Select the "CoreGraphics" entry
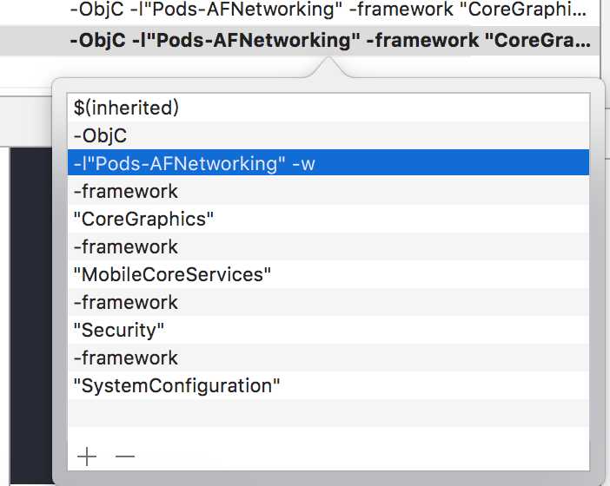 click(328, 219)
